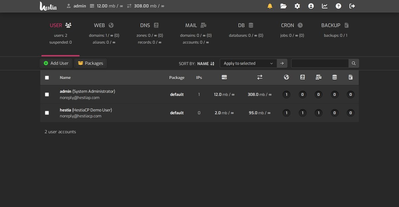Switch to the BACKUP tab

tap(335, 25)
